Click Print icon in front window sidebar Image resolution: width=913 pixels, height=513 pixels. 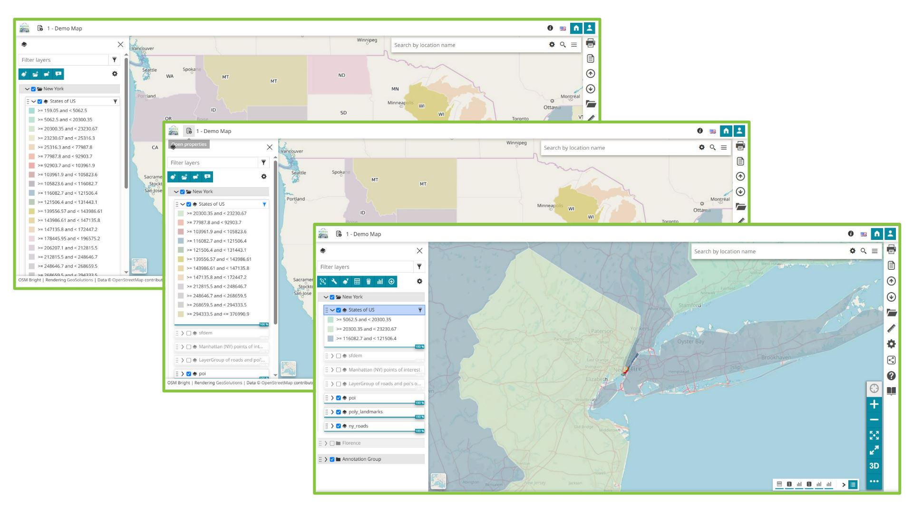coord(892,249)
